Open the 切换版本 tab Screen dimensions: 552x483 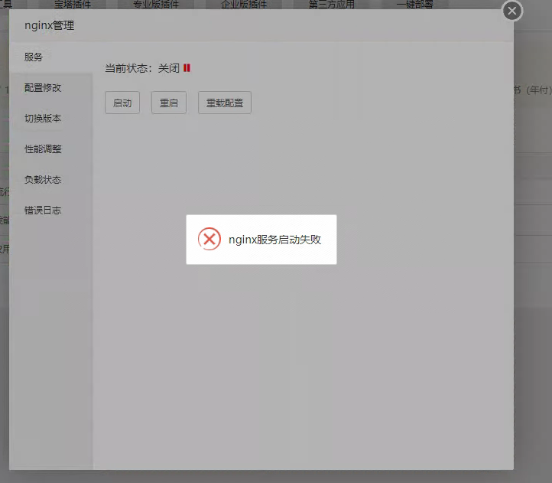[x=51, y=119]
